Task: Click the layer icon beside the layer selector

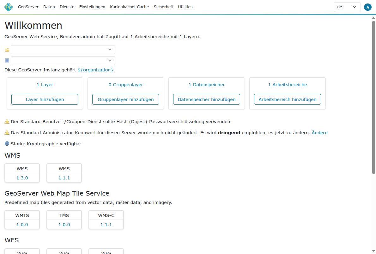Action: [x=7, y=60]
